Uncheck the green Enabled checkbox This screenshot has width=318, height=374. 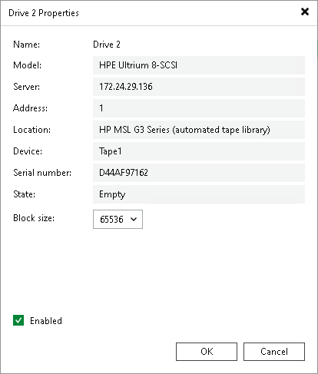coord(18,320)
